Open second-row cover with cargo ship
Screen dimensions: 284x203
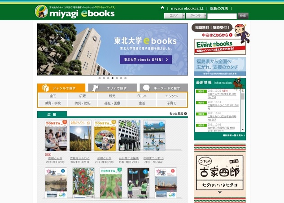[166, 183]
